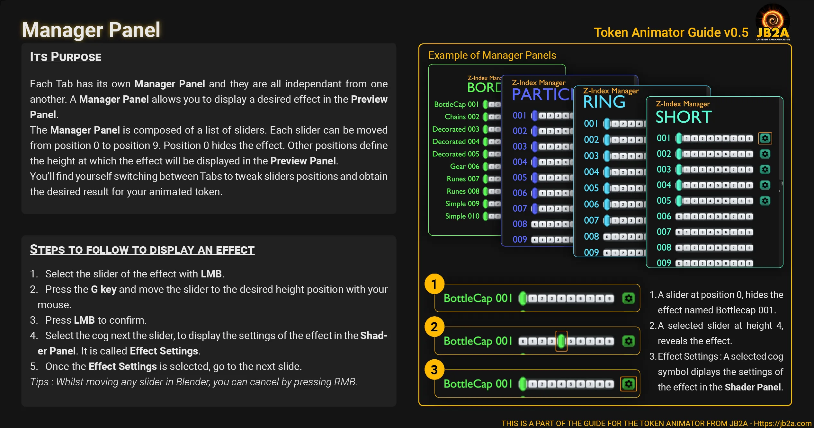Select the Simple 010 slider handle

486,216
